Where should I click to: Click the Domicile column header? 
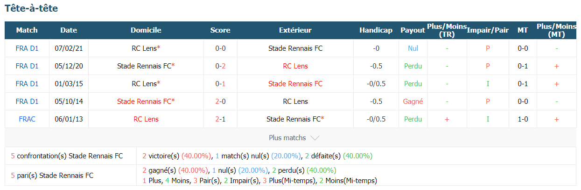146,30
